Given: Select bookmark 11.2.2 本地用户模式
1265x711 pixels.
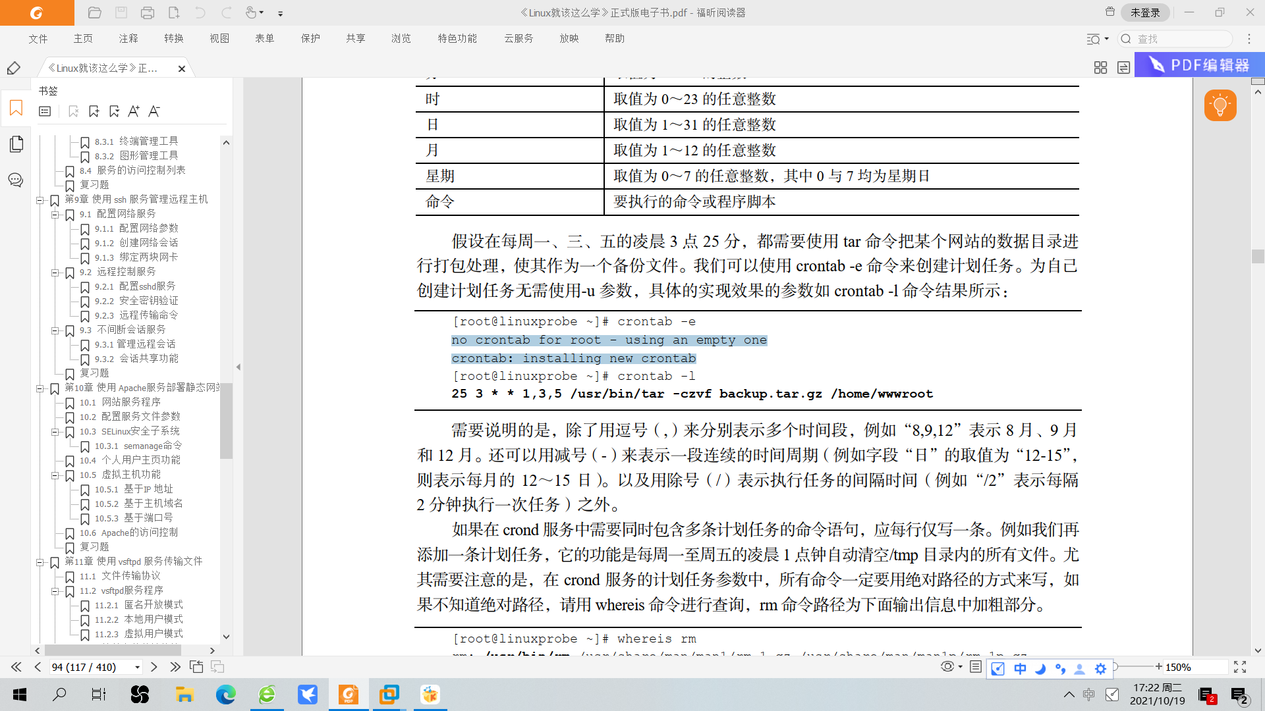Looking at the screenshot, I should click(x=139, y=619).
